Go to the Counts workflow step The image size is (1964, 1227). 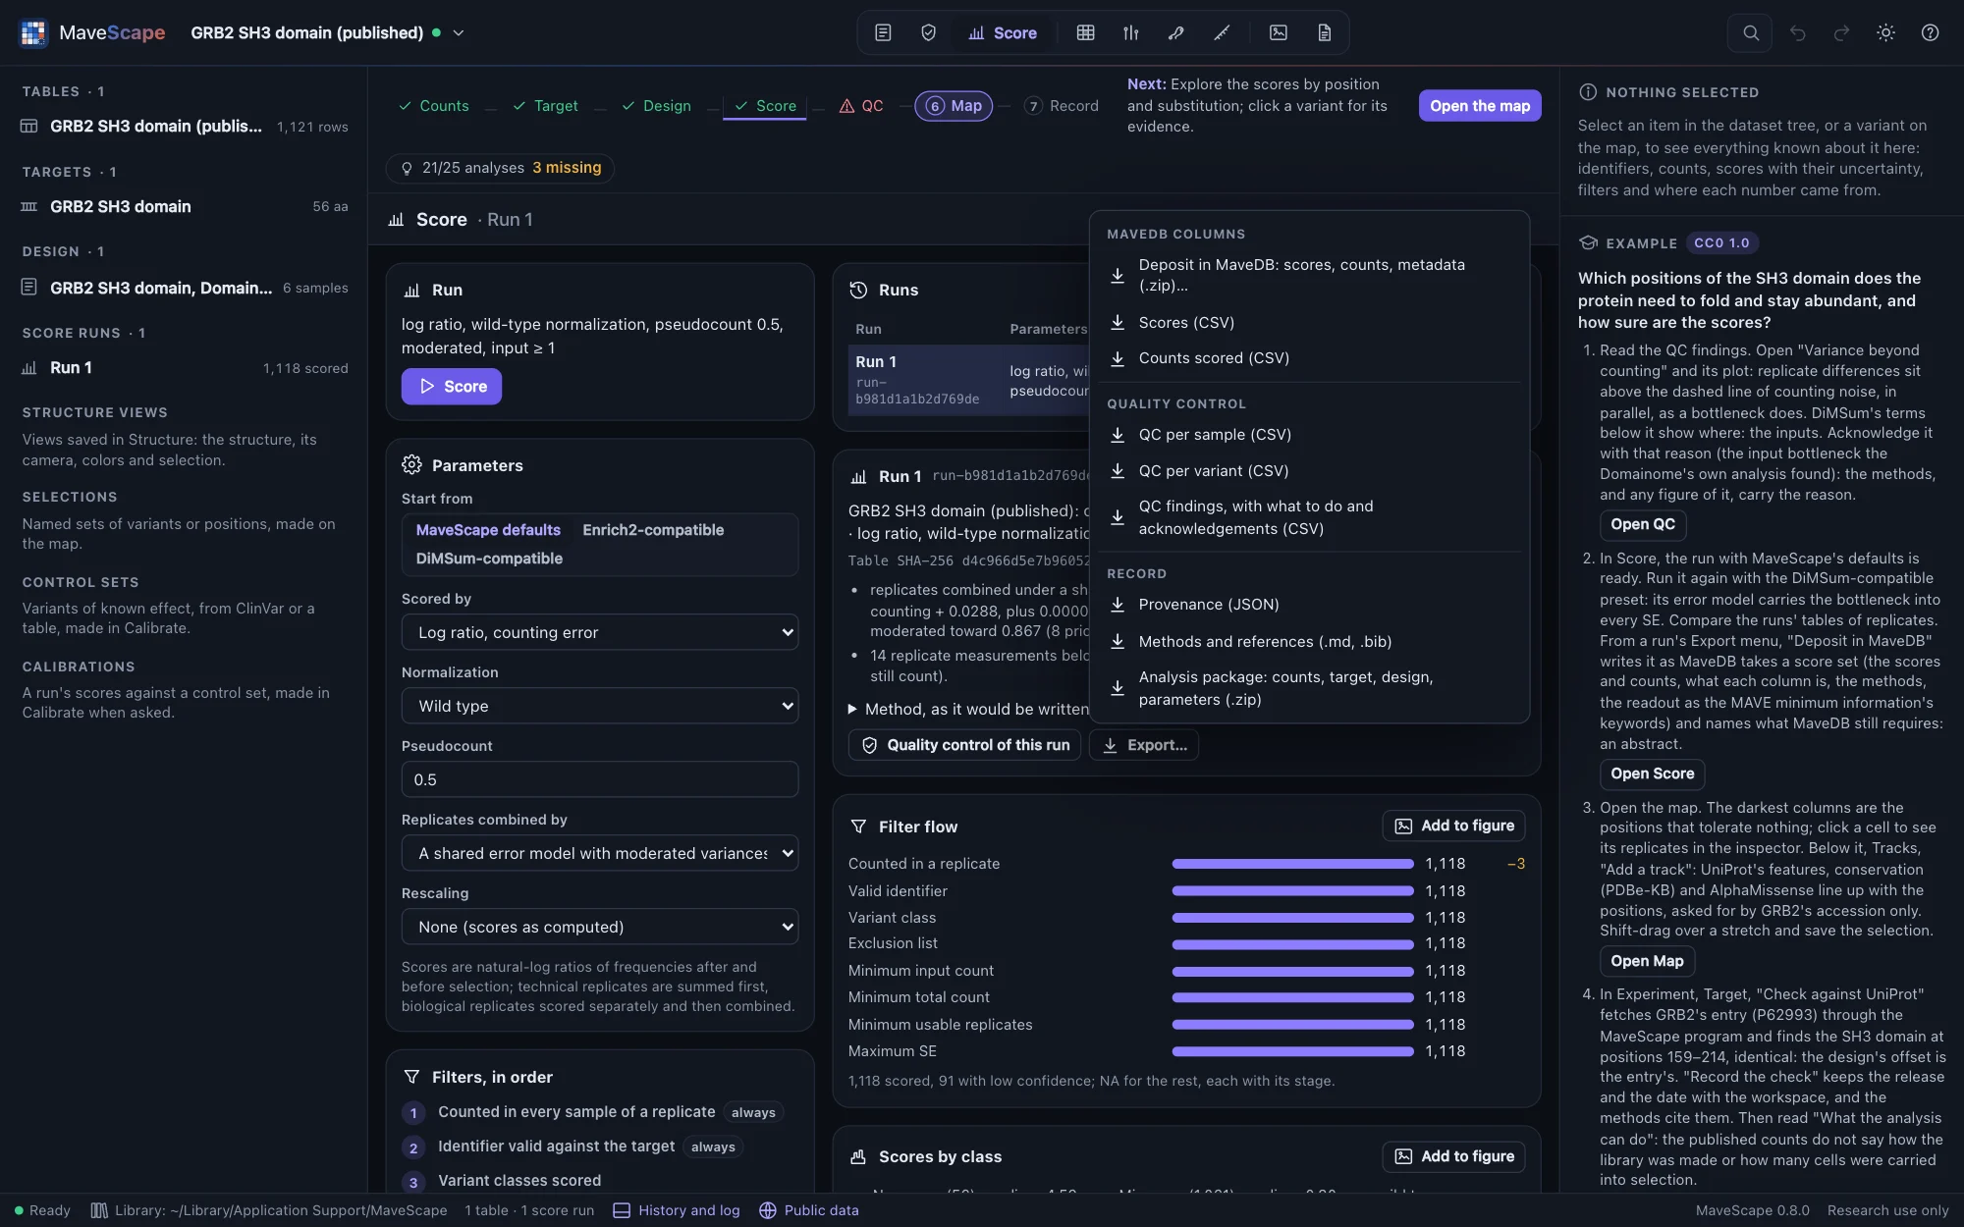click(x=433, y=106)
